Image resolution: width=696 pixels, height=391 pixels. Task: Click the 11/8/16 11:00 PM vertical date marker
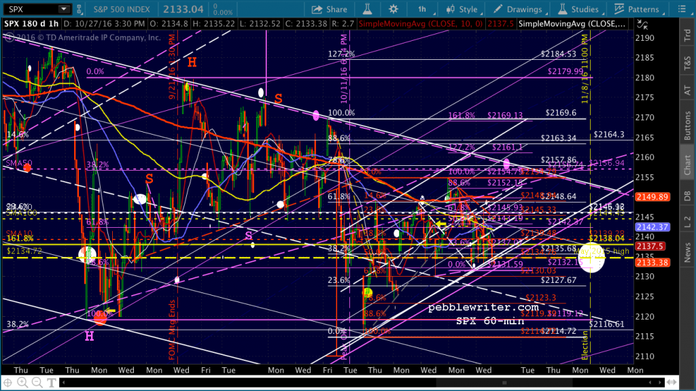tap(585, 69)
